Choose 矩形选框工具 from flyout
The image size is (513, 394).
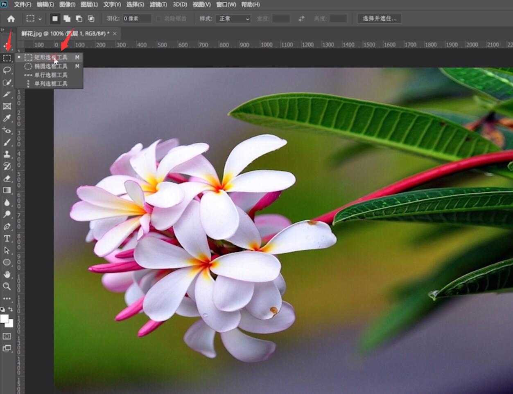pos(49,57)
